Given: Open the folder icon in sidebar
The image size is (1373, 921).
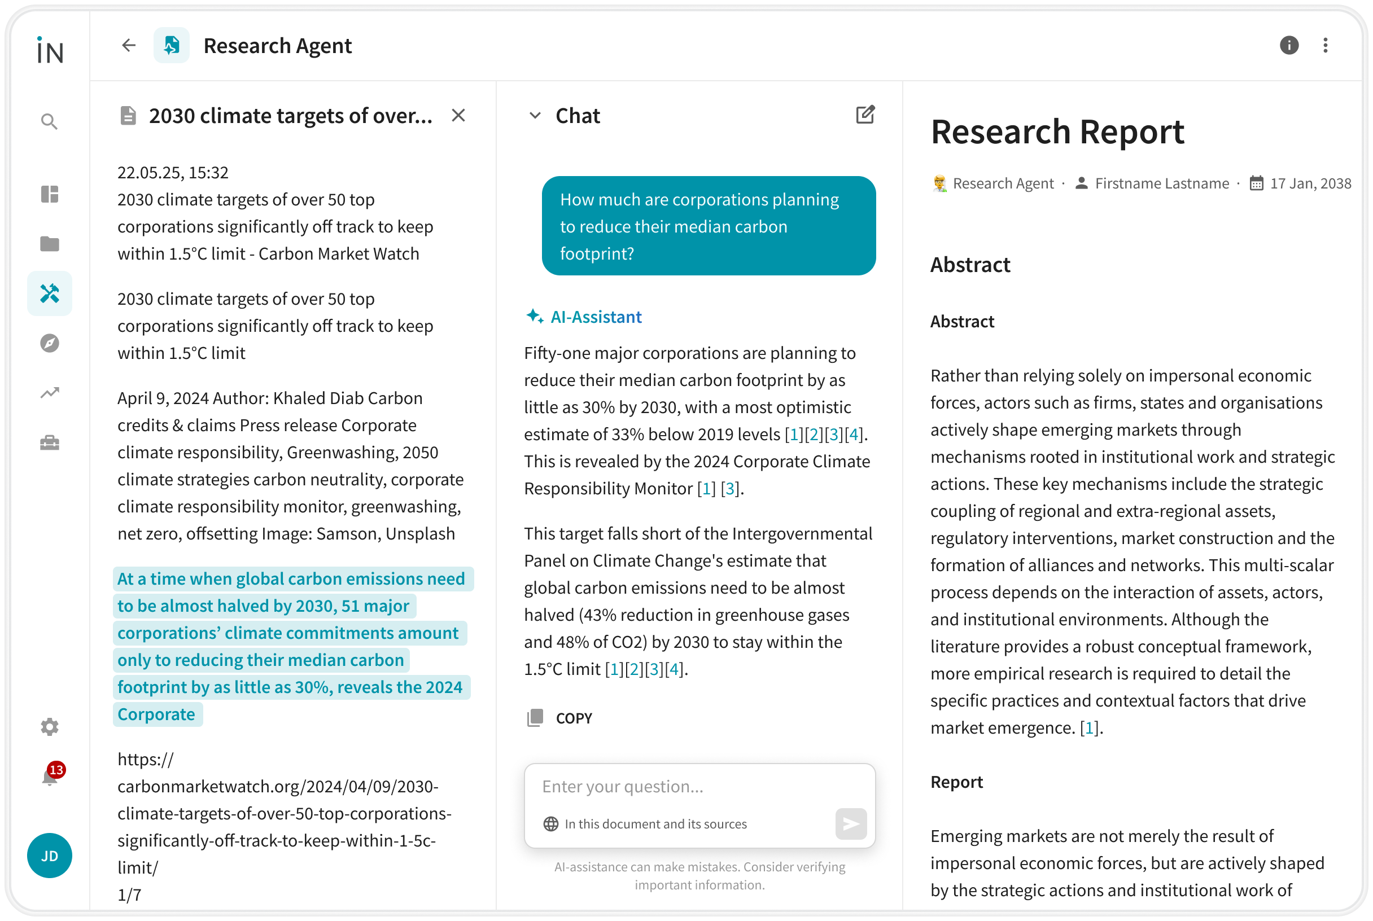Looking at the screenshot, I should (x=49, y=244).
